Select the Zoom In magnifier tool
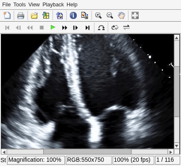Screen dimensions: 181x166 (x=98, y=15)
